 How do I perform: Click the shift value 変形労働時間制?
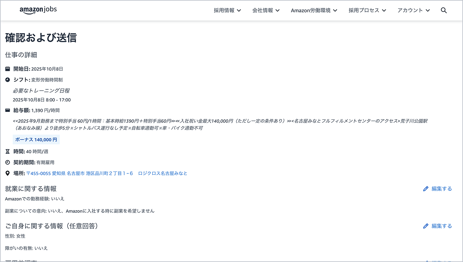[47, 80]
